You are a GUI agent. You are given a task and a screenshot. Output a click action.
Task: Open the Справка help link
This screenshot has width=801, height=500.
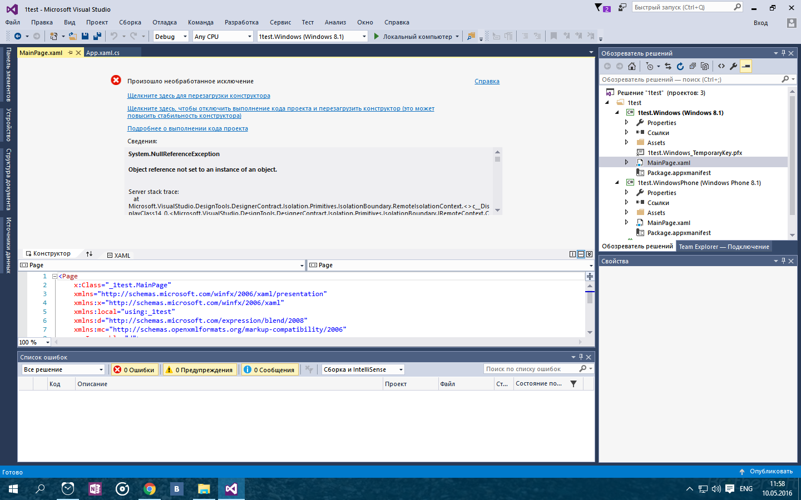pos(487,81)
